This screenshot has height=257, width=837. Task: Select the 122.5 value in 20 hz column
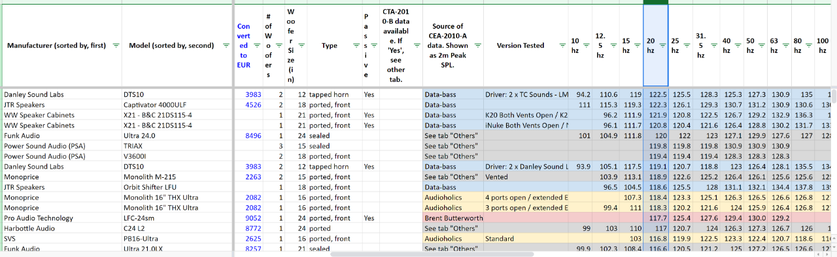tap(656, 94)
